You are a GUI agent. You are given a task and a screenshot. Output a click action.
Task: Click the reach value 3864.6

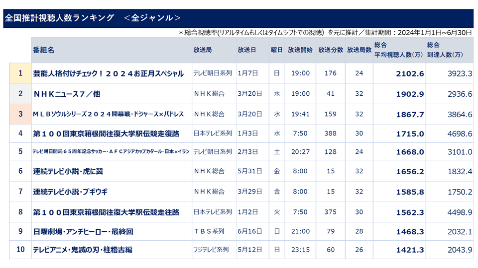tap(460, 115)
